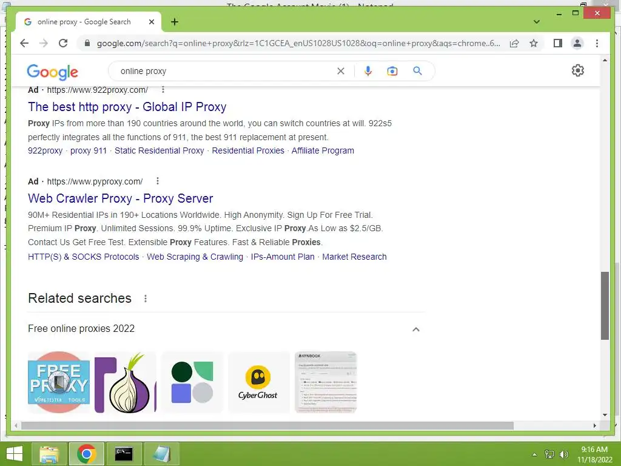
Task: Click the Chrome address bar URL
Action: tap(298, 43)
